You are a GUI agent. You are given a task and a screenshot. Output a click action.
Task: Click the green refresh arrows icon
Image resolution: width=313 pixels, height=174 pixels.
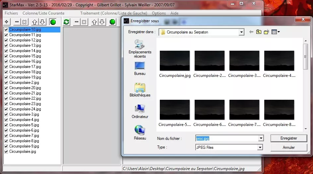67,22
